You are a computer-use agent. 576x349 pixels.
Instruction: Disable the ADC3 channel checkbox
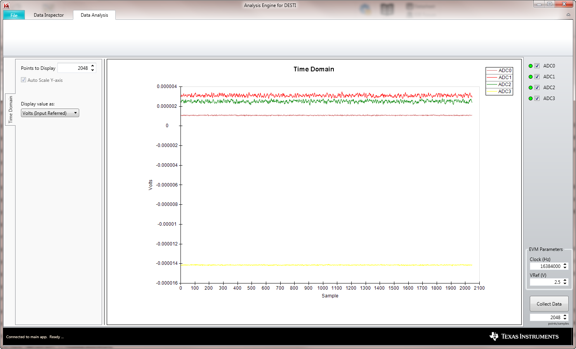tap(537, 98)
